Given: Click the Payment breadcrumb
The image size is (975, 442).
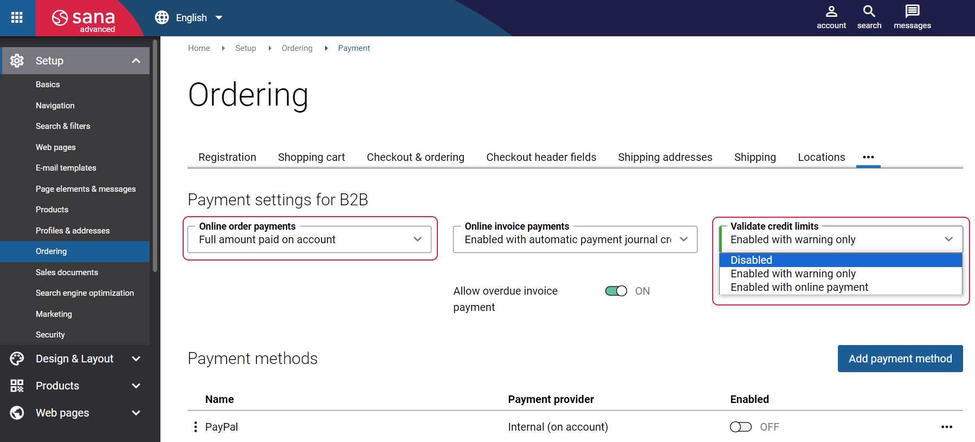Looking at the screenshot, I should [354, 48].
